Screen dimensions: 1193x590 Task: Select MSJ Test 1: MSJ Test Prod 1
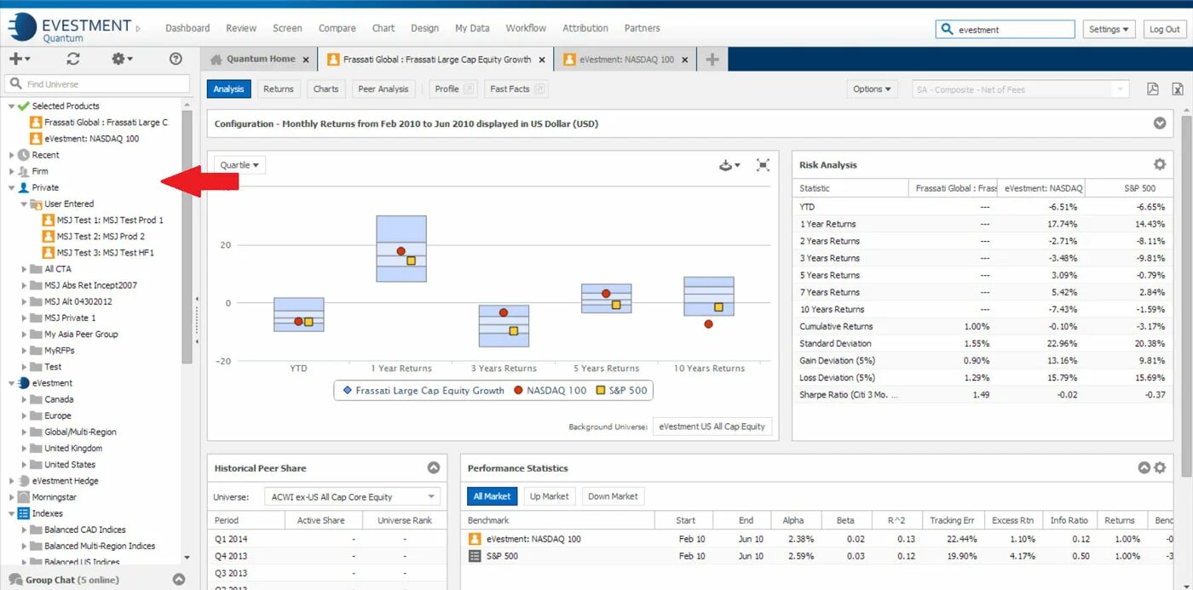(103, 221)
